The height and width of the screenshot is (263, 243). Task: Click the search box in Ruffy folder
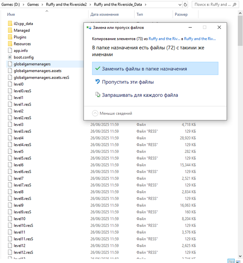tap(215, 5)
